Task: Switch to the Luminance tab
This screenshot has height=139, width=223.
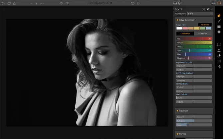Action: 185,34
